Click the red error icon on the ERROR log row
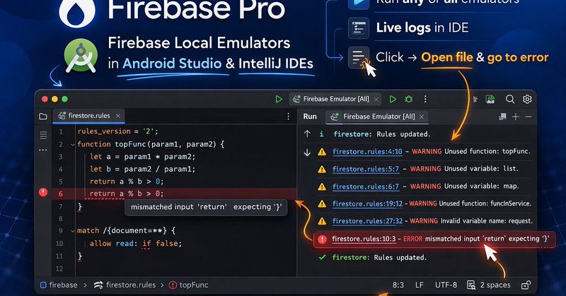The image size is (566, 296). pos(322,239)
